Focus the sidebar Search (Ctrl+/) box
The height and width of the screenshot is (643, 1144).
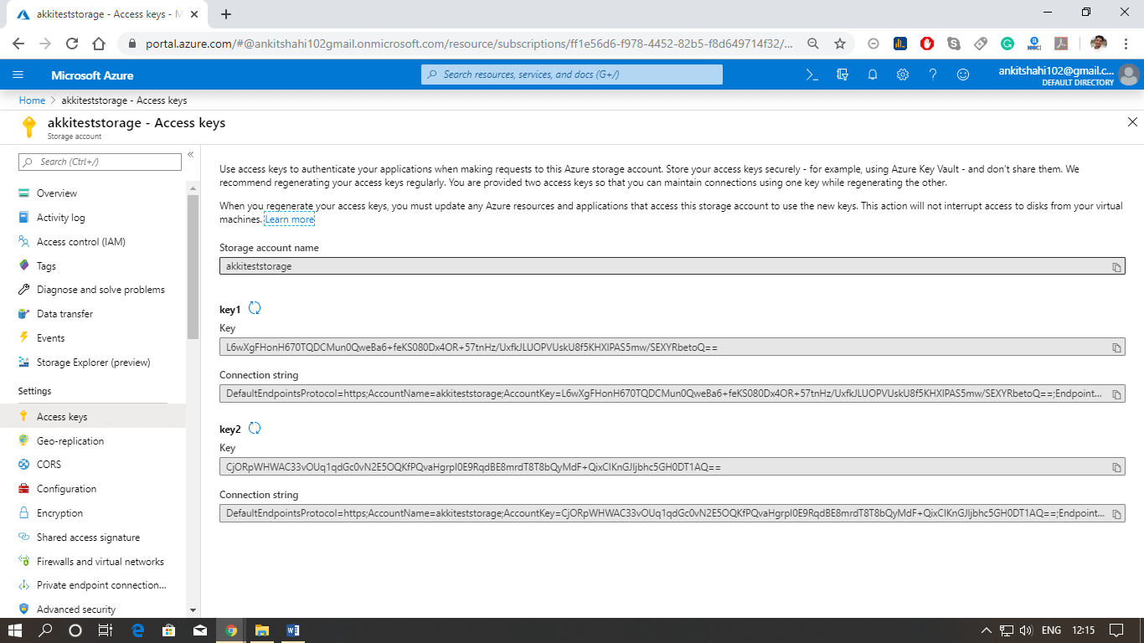pos(100,162)
